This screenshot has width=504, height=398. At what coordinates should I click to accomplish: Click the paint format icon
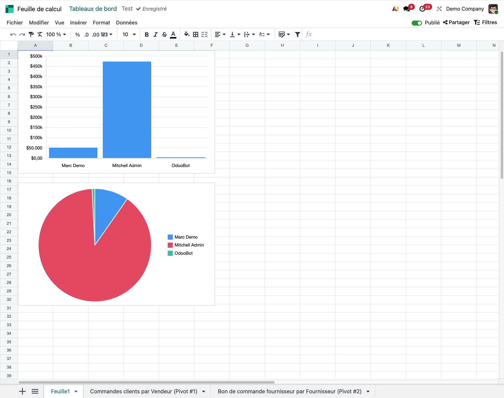click(x=31, y=34)
